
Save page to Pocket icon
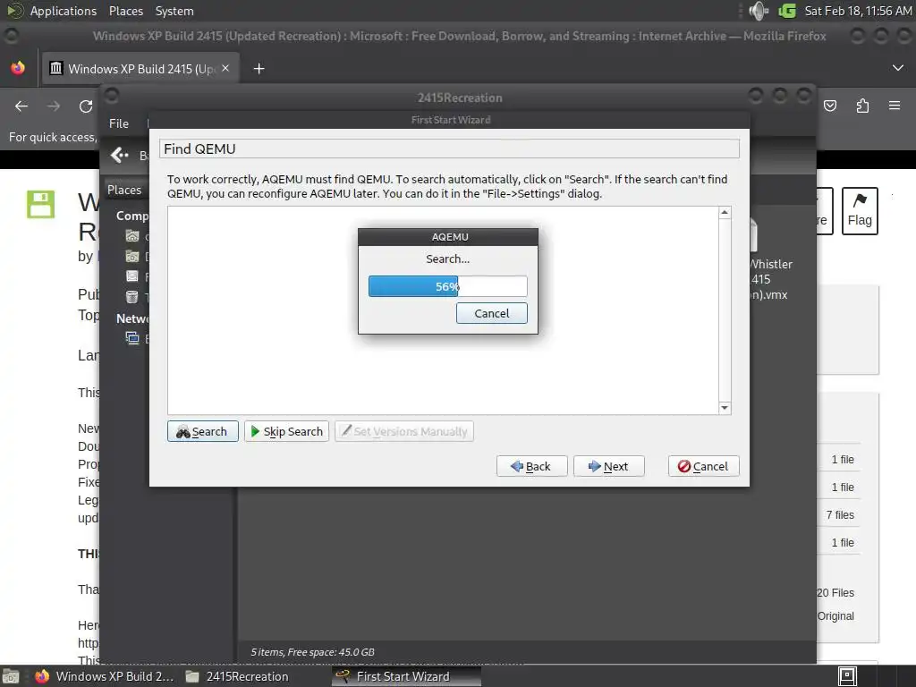point(830,106)
